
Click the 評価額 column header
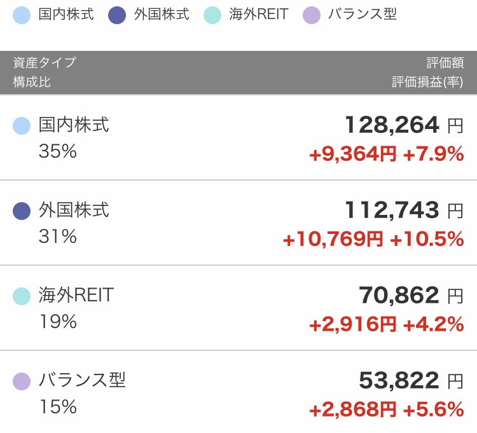coord(445,63)
